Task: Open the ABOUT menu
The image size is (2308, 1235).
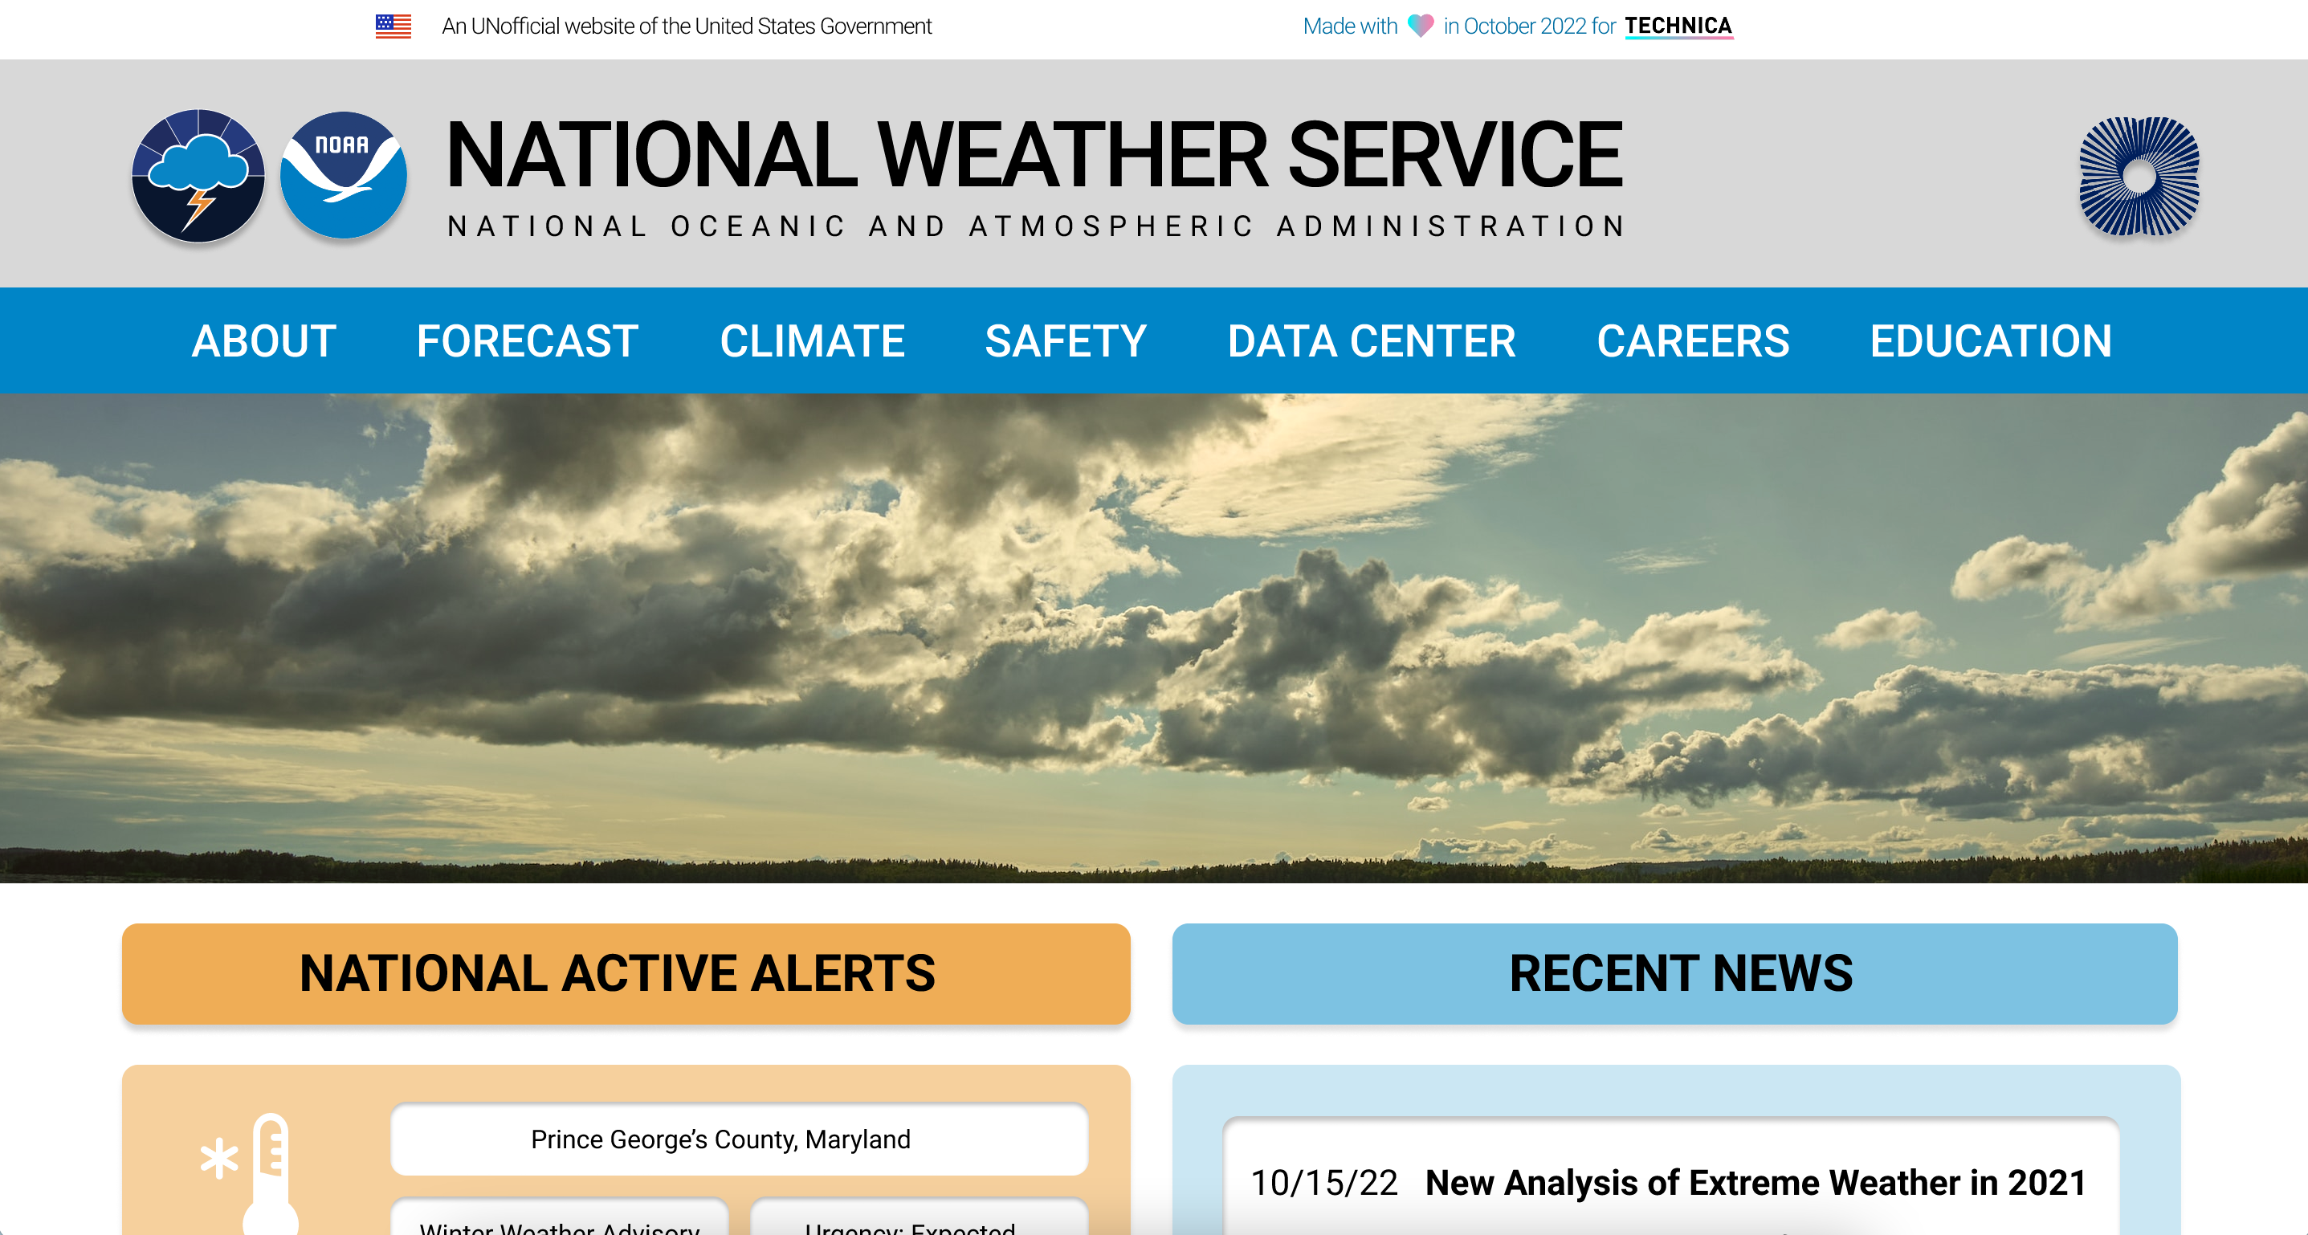Action: coord(264,341)
